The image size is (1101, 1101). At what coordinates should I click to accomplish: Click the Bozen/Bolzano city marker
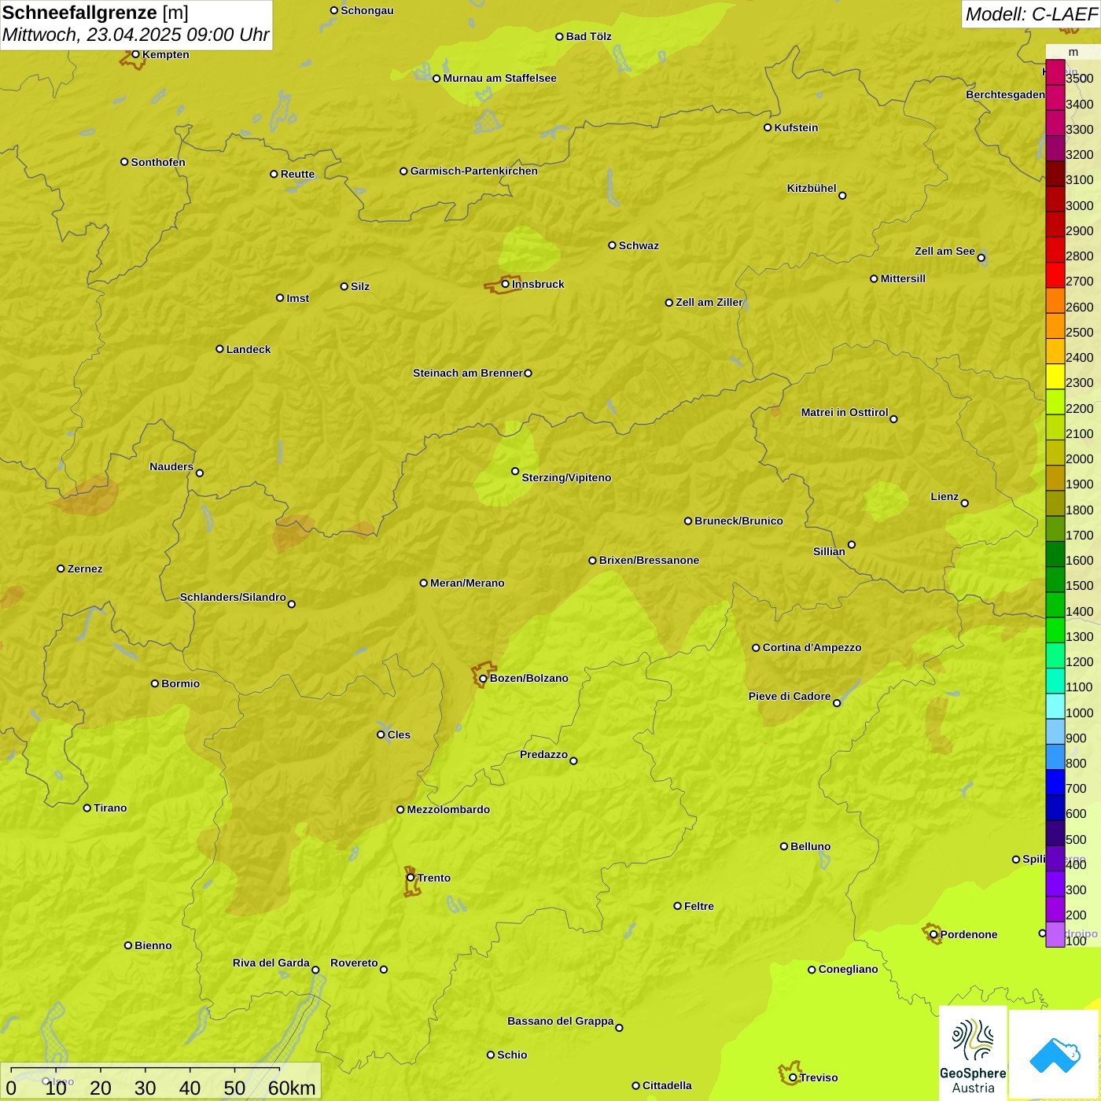(483, 678)
